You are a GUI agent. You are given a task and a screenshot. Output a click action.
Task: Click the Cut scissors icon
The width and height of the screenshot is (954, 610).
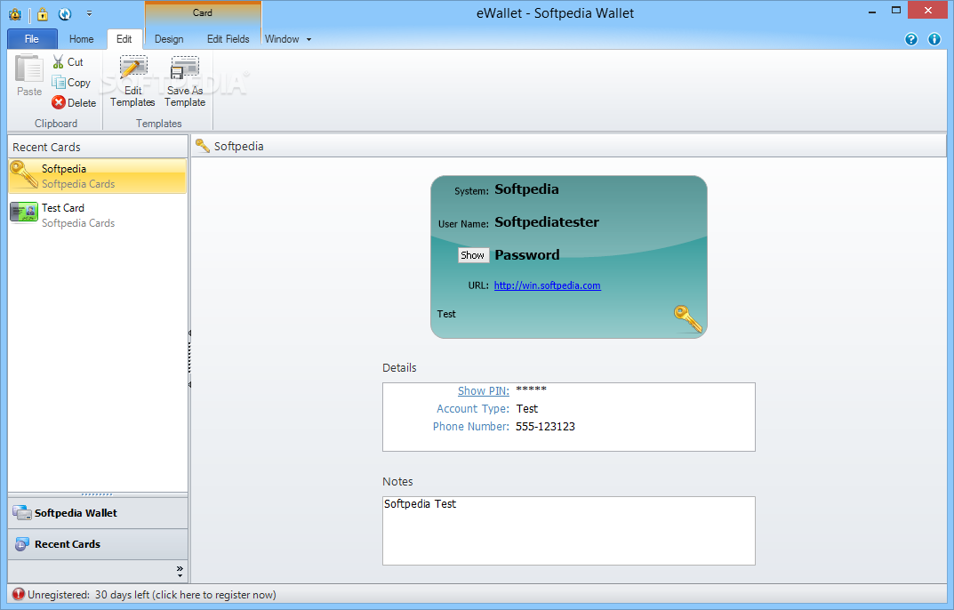tap(59, 61)
